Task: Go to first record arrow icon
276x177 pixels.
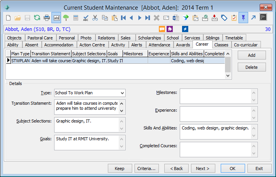Action: tap(123, 18)
